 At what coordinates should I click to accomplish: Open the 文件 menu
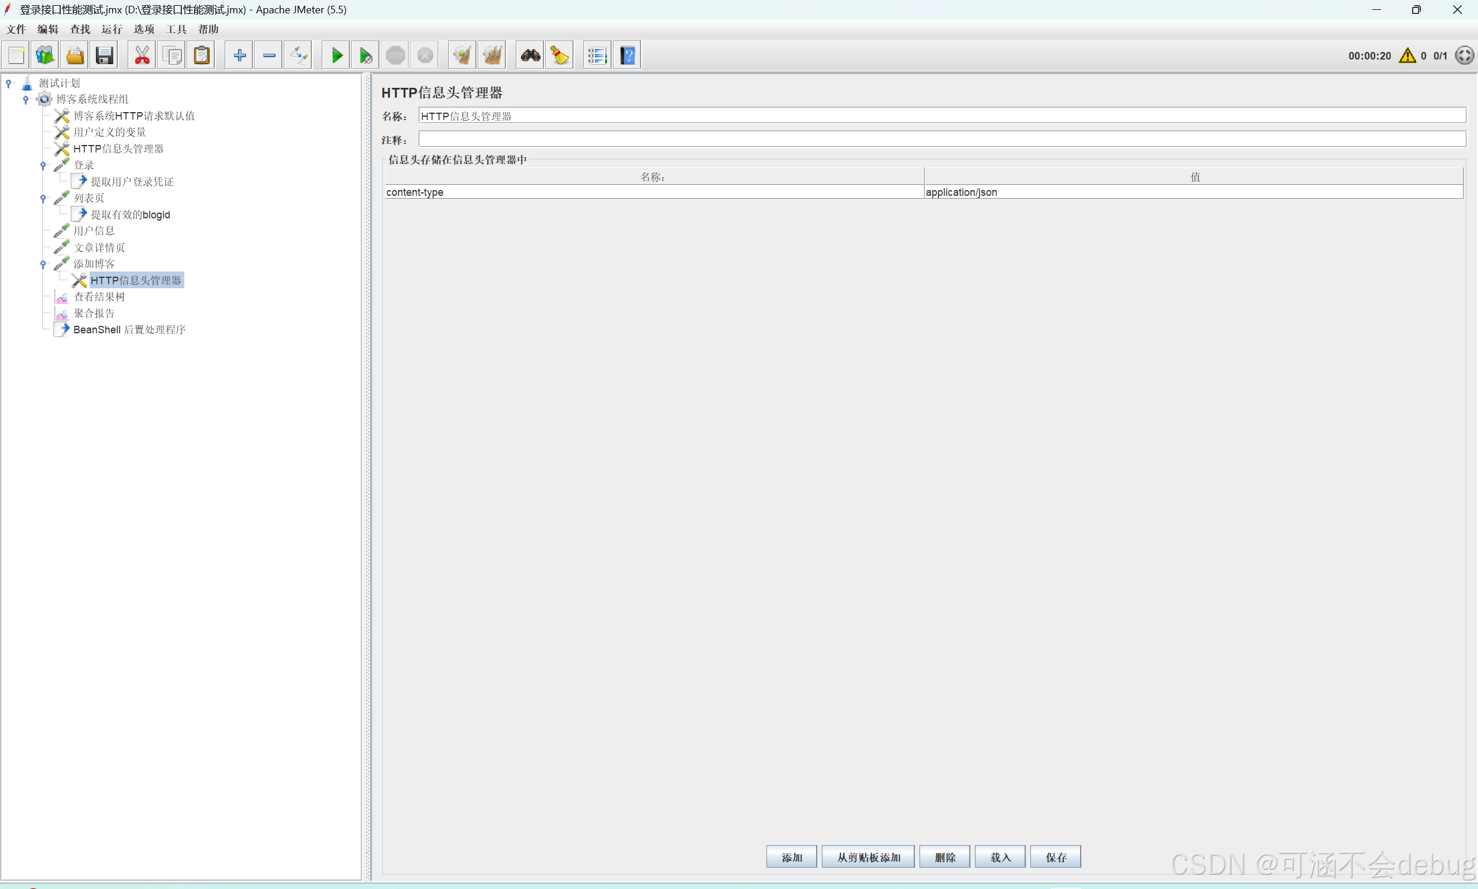click(16, 29)
